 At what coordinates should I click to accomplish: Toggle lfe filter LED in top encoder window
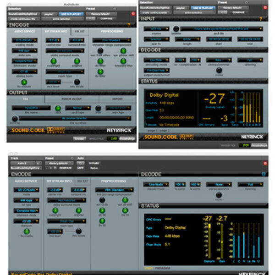100,71
